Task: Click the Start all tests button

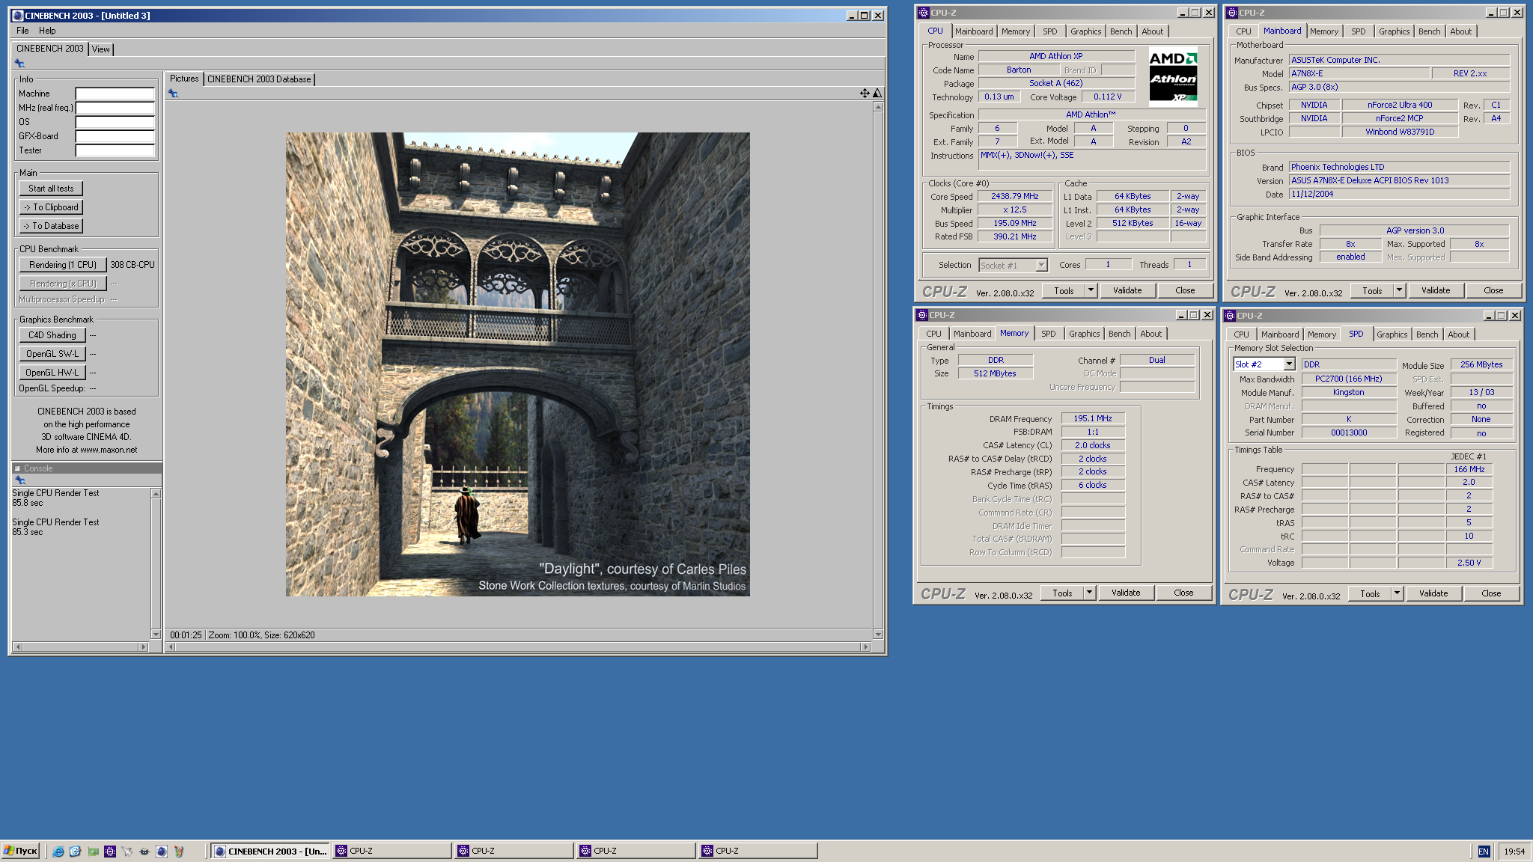Action: 51,189
